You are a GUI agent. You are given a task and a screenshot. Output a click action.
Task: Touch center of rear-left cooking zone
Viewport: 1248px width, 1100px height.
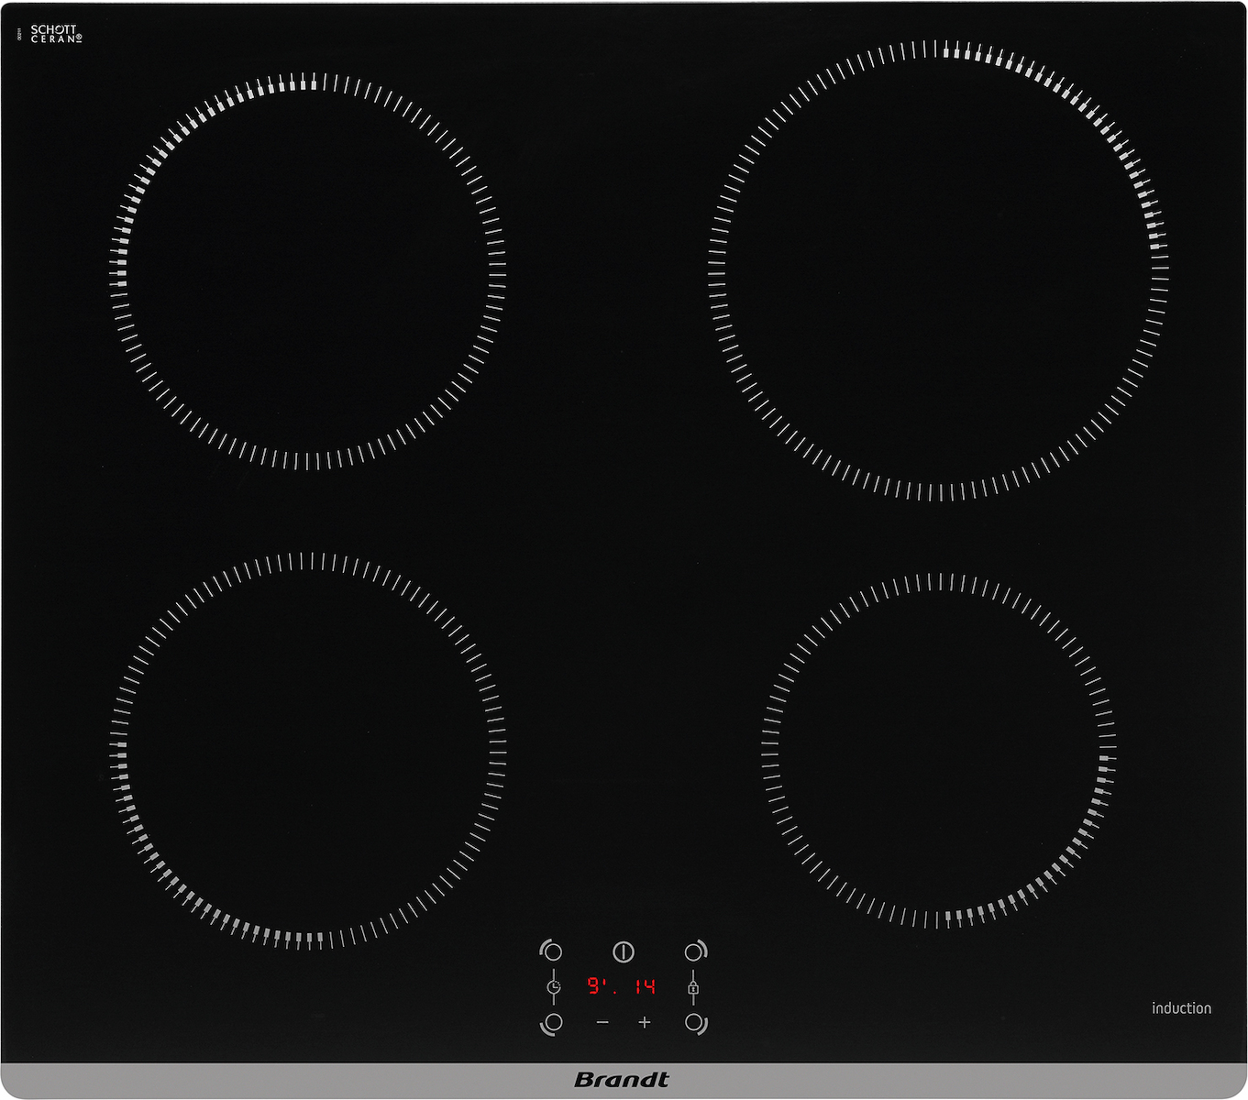[x=307, y=270]
